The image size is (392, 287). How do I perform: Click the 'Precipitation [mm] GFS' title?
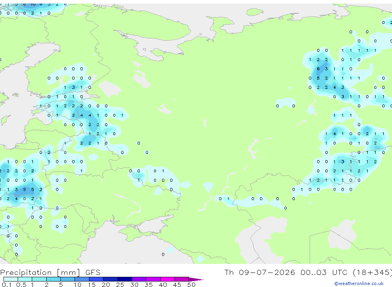pyautogui.click(x=50, y=272)
